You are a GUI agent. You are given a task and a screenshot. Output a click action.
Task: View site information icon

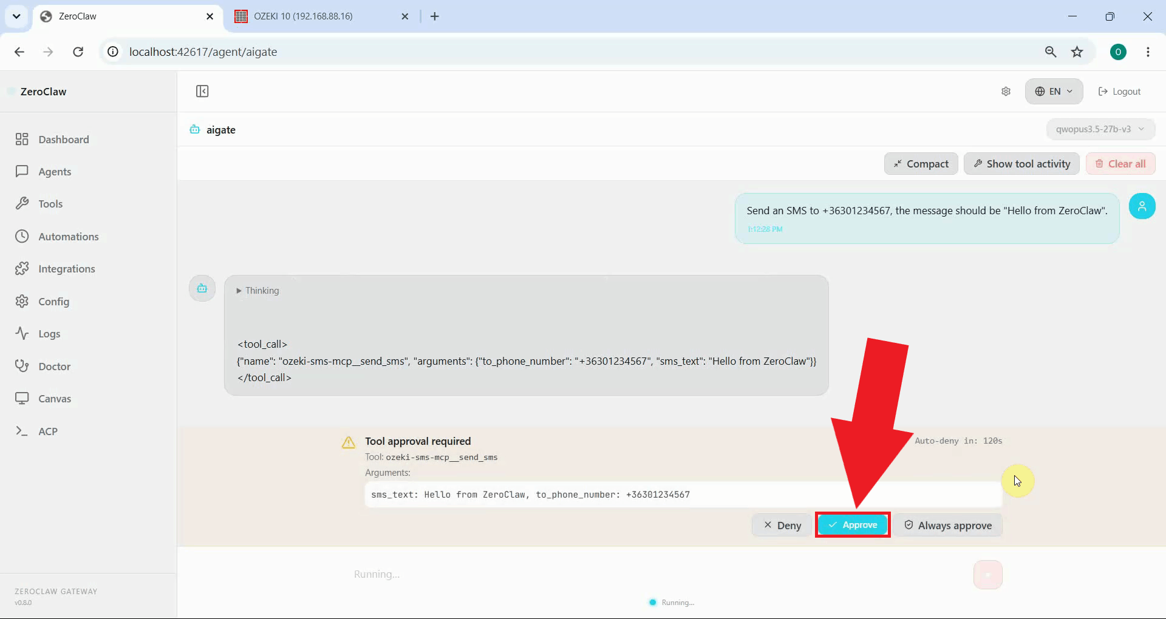113,52
